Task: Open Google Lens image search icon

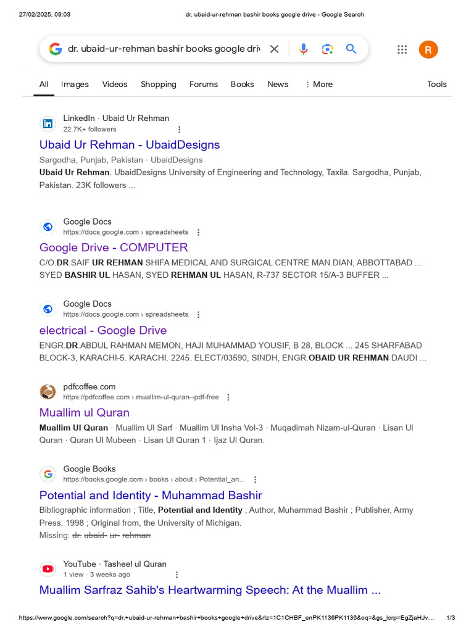Action: pyautogui.click(x=327, y=49)
